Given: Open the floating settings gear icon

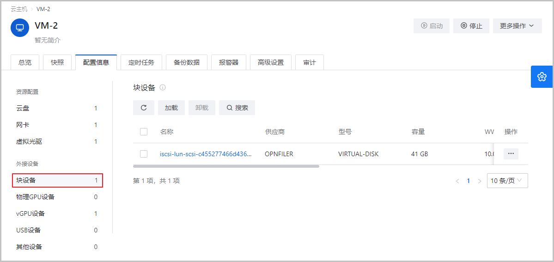Looking at the screenshot, I should tap(542, 77).
